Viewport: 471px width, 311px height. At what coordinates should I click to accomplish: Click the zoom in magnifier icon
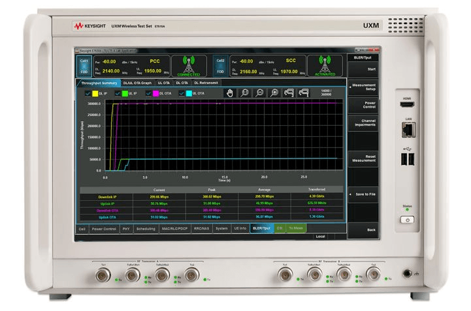pyautogui.click(x=274, y=93)
